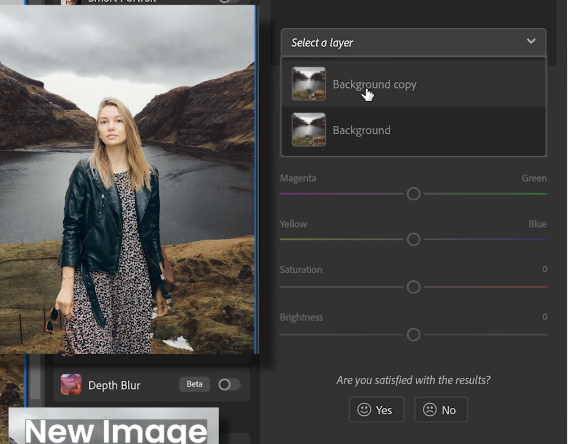Click the Magenta to Green slider handle
The width and height of the screenshot is (568, 444).
tap(413, 193)
